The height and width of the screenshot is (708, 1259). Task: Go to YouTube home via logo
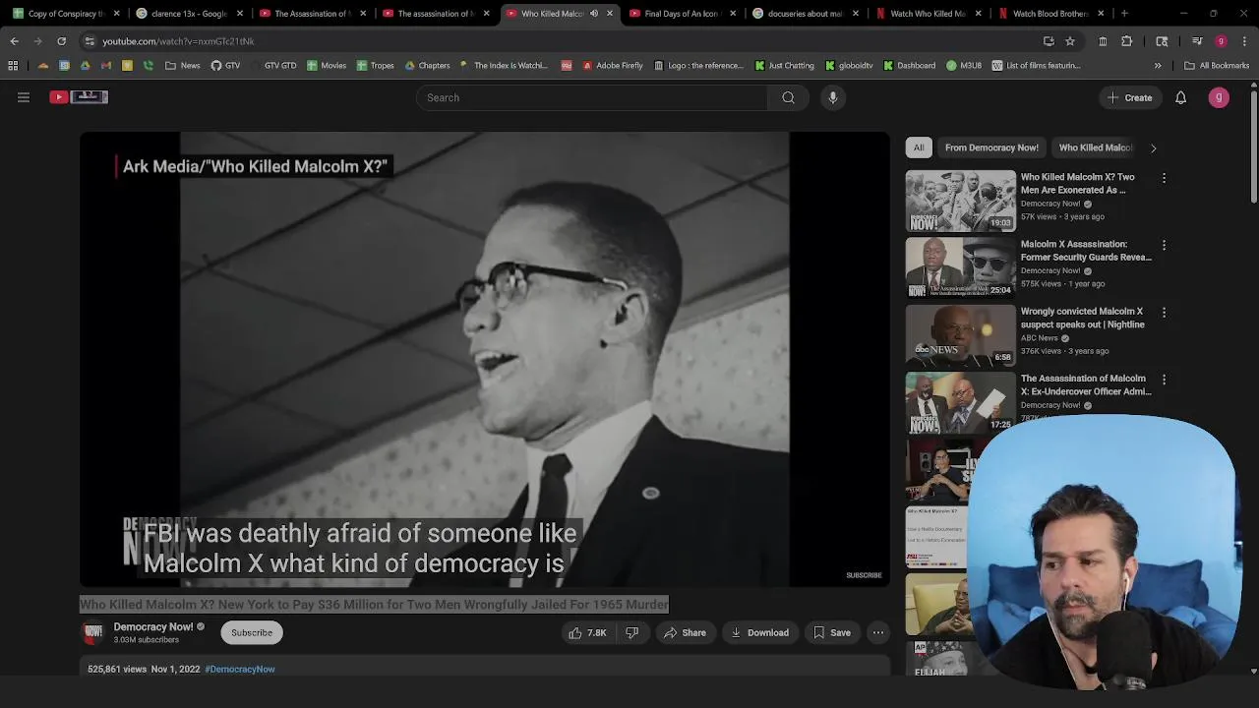(x=79, y=96)
